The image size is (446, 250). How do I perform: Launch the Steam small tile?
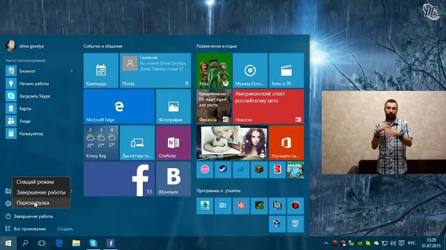223,169
